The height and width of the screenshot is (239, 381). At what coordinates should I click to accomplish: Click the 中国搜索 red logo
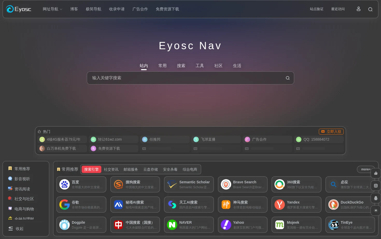(x=118, y=225)
